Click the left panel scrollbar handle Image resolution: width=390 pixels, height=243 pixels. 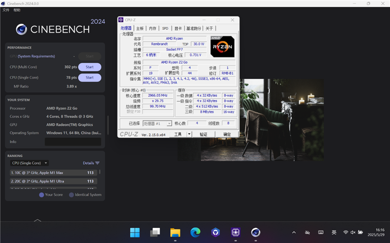pos(108,125)
